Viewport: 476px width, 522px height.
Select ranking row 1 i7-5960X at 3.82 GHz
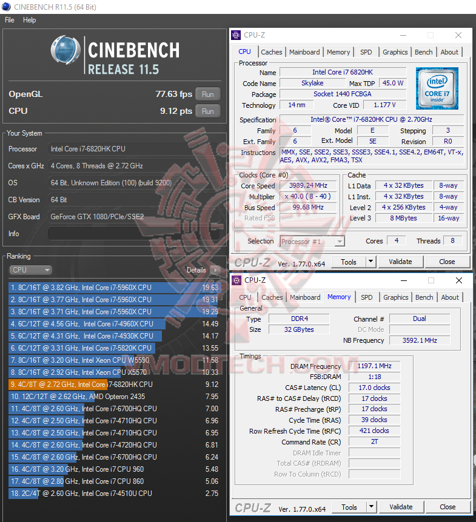coord(115,288)
